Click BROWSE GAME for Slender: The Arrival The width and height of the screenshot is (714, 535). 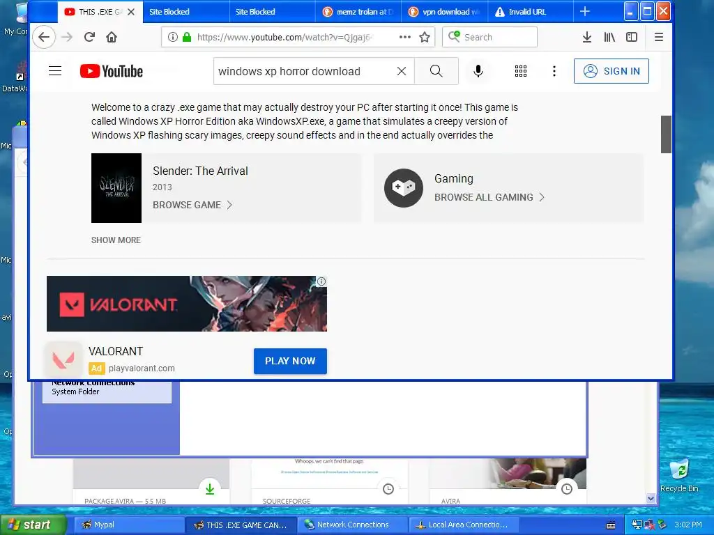(192, 206)
